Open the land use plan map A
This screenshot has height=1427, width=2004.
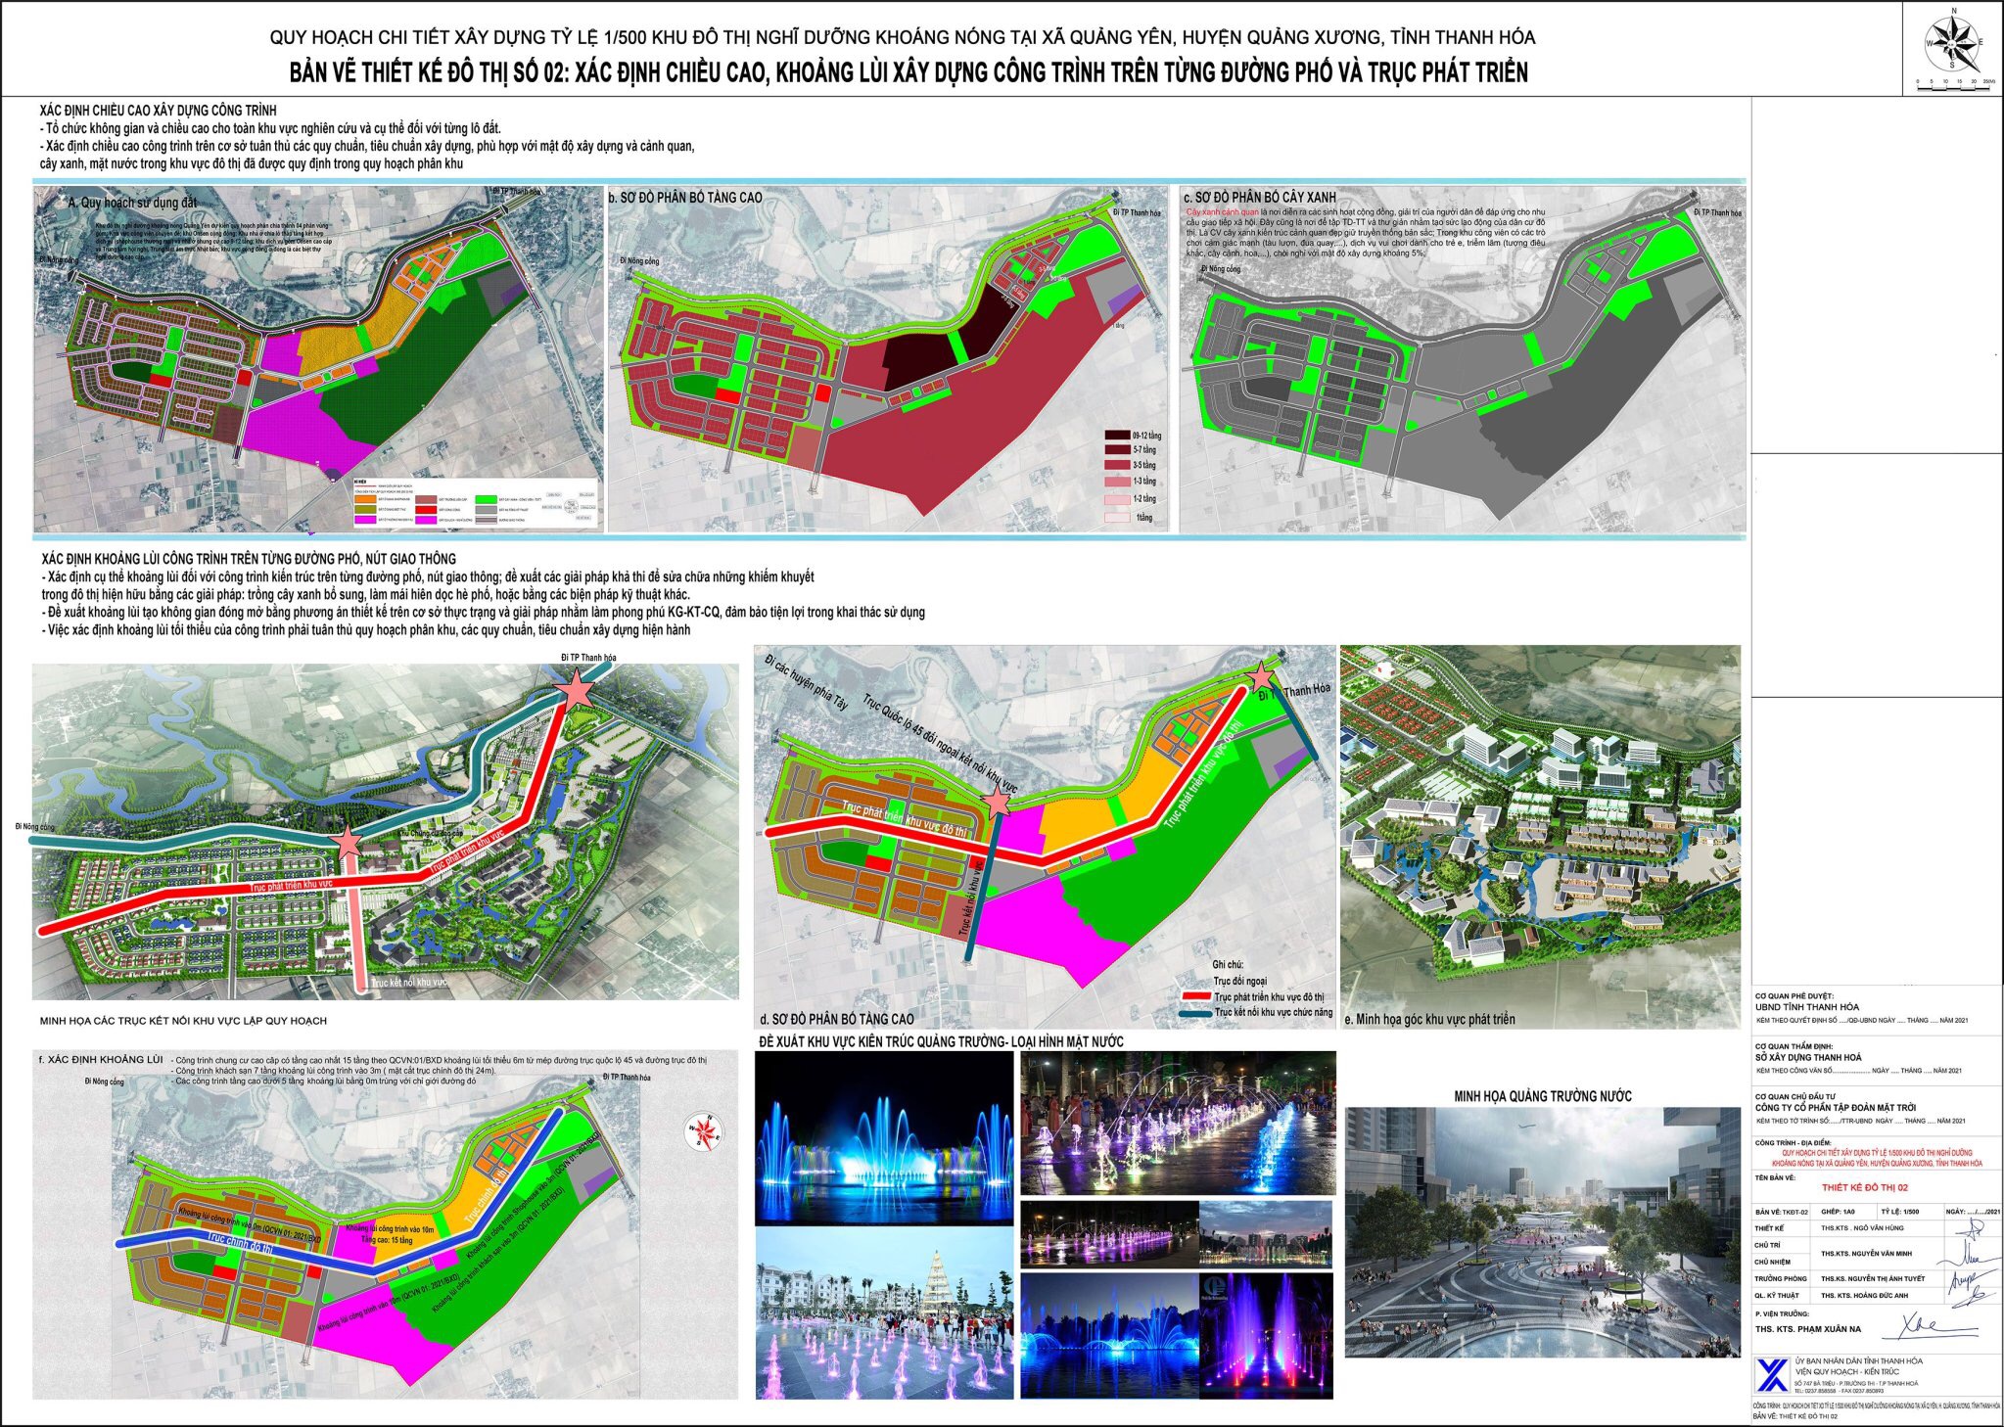[318, 359]
